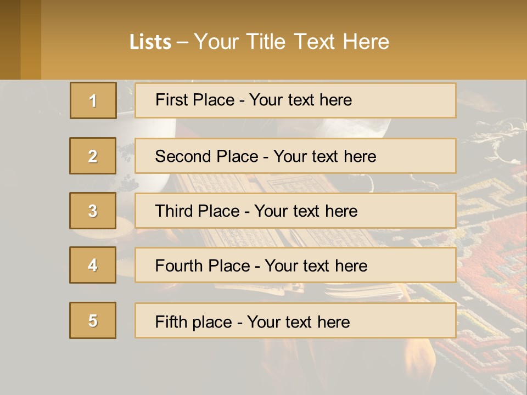Select the Third Place text bar

coord(295,211)
